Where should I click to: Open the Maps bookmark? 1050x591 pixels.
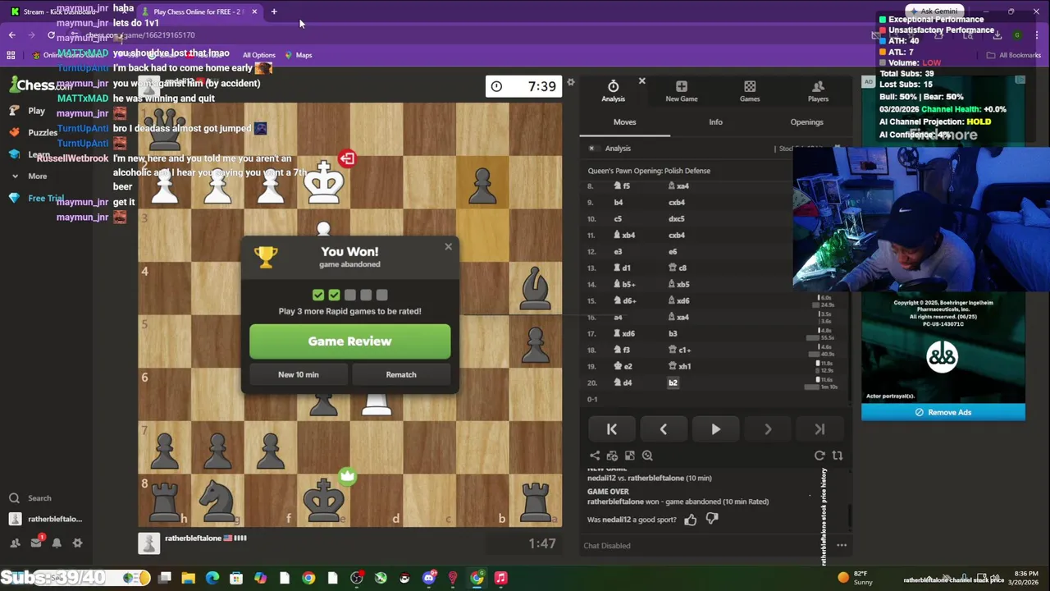(x=298, y=55)
